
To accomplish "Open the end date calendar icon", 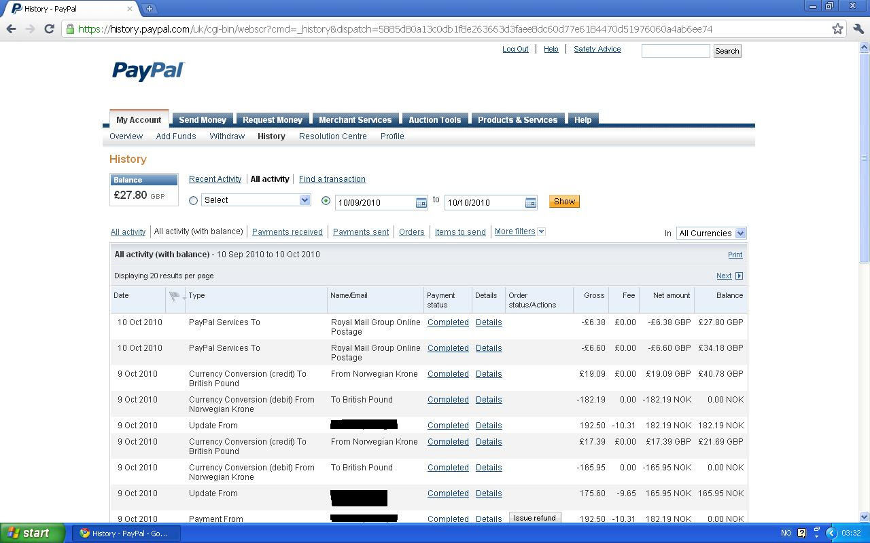I will (531, 202).
